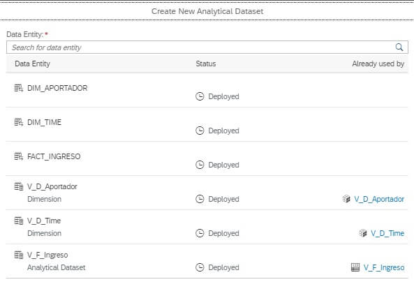Click the DIM_APORTADOR deployed status clock icon

200,96
